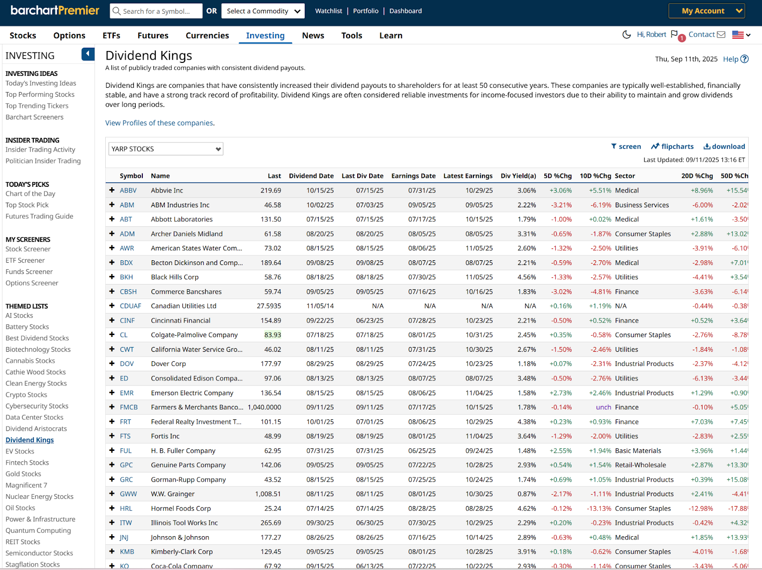Expand the ABM row plus icon
This screenshot has width=762, height=570.
click(x=112, y=205)
